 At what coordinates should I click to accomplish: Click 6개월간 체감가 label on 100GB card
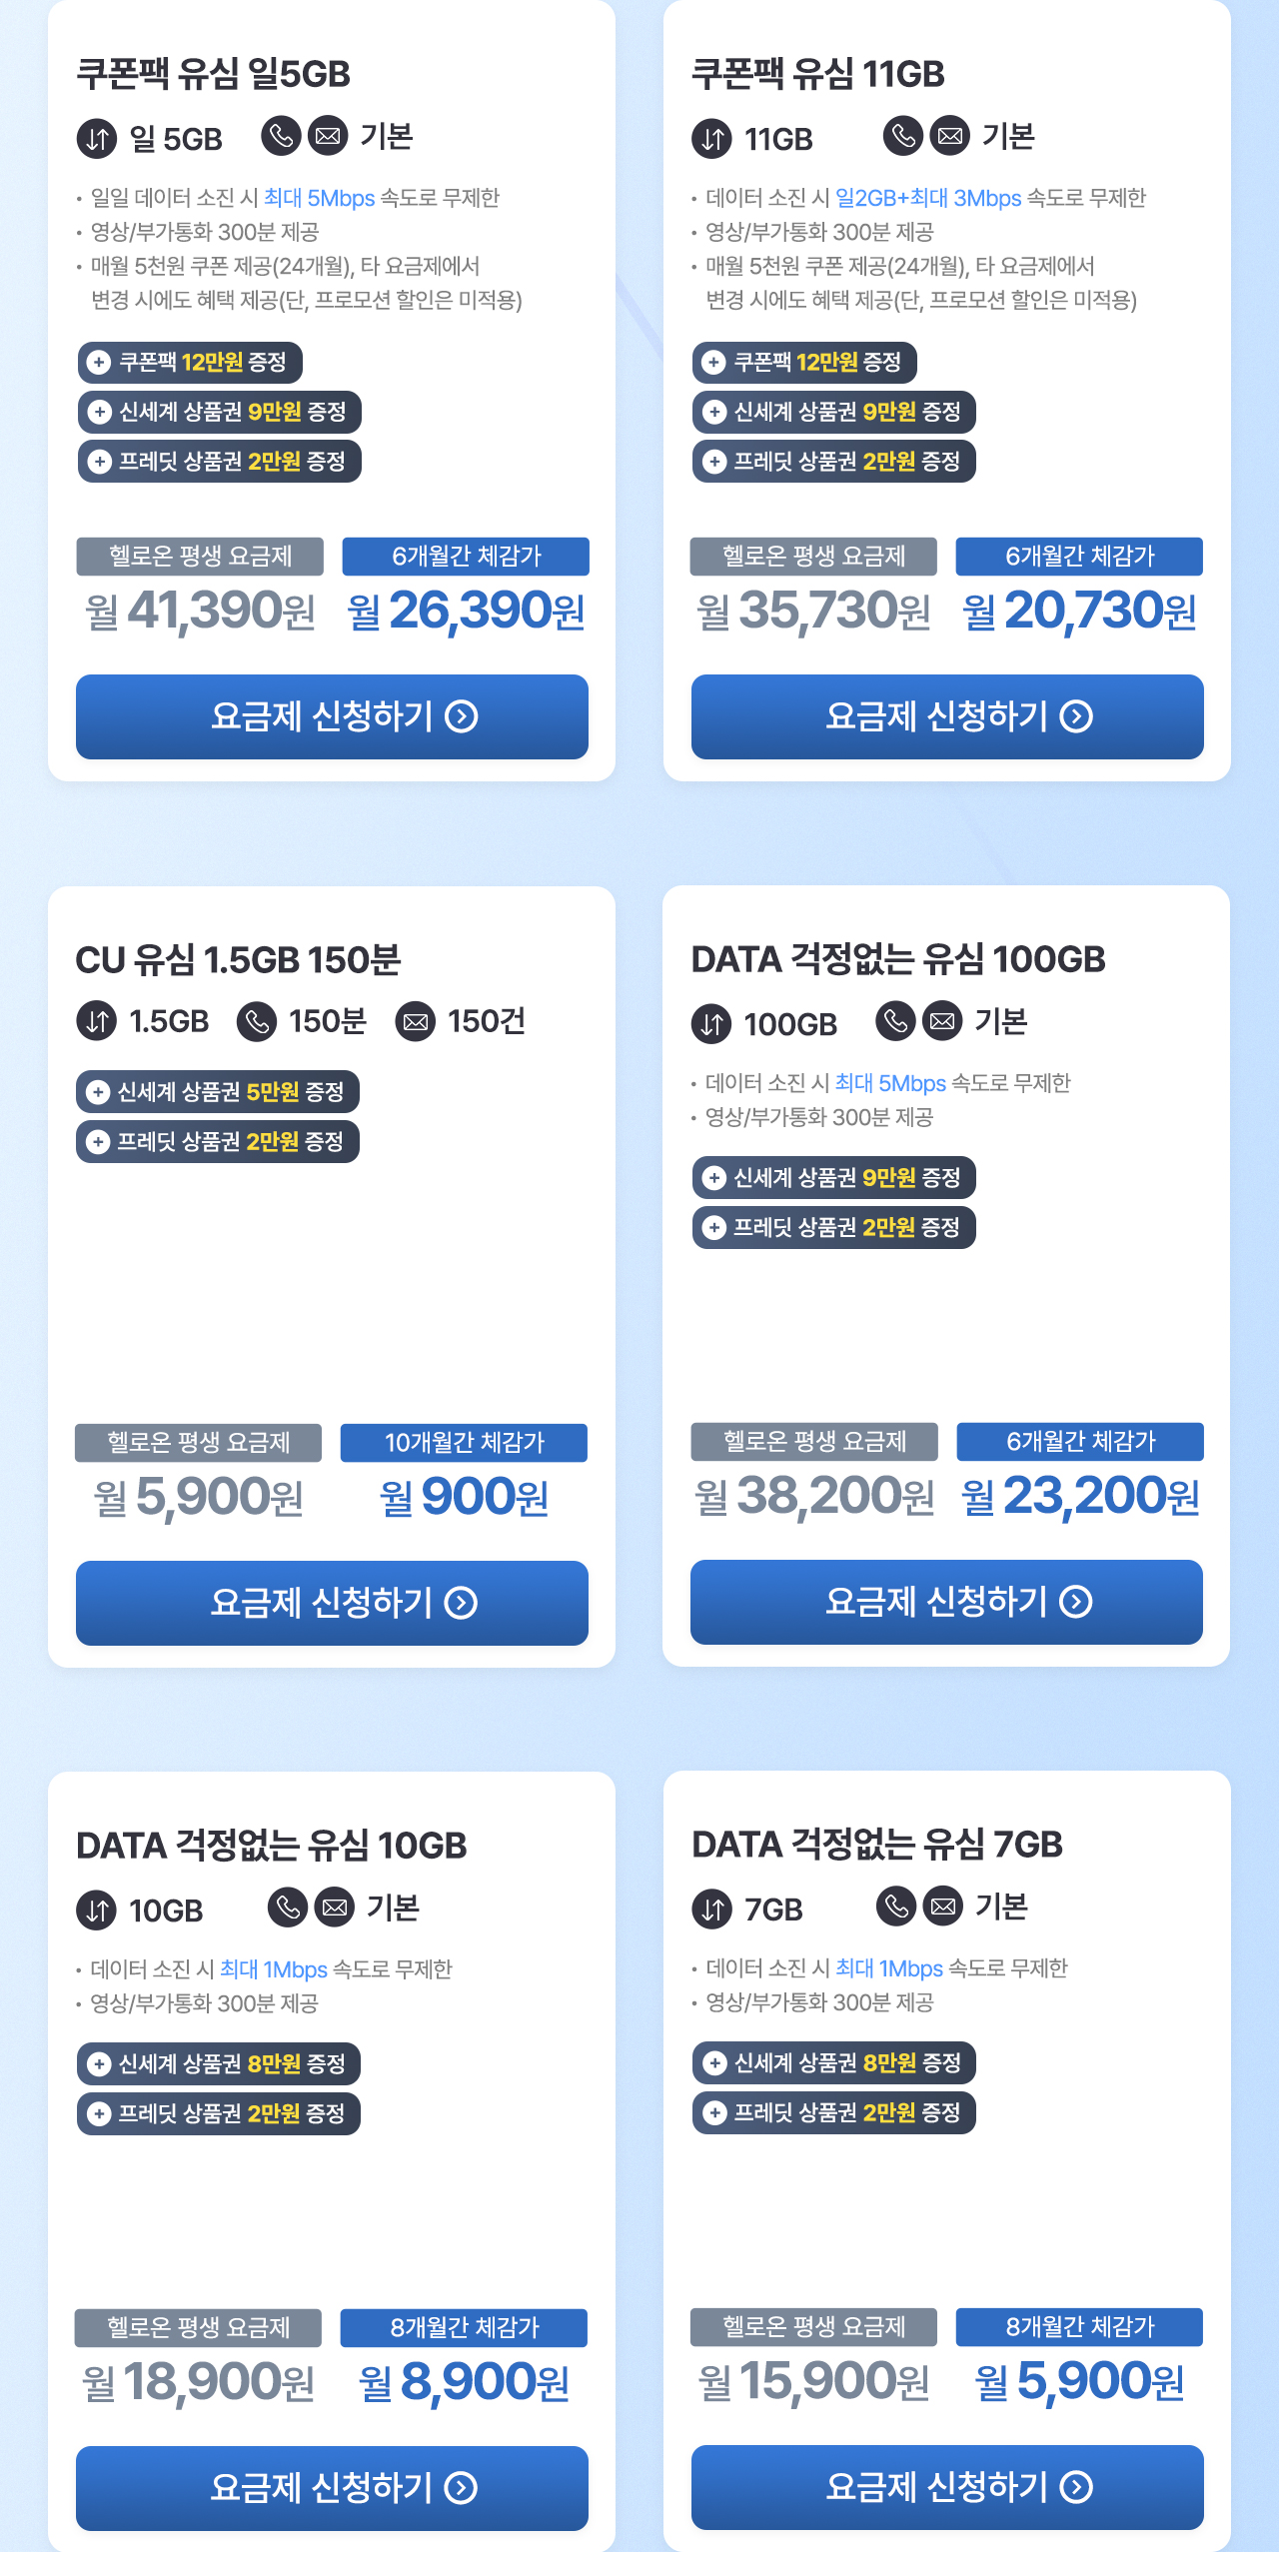(x=1080, y=1441)
